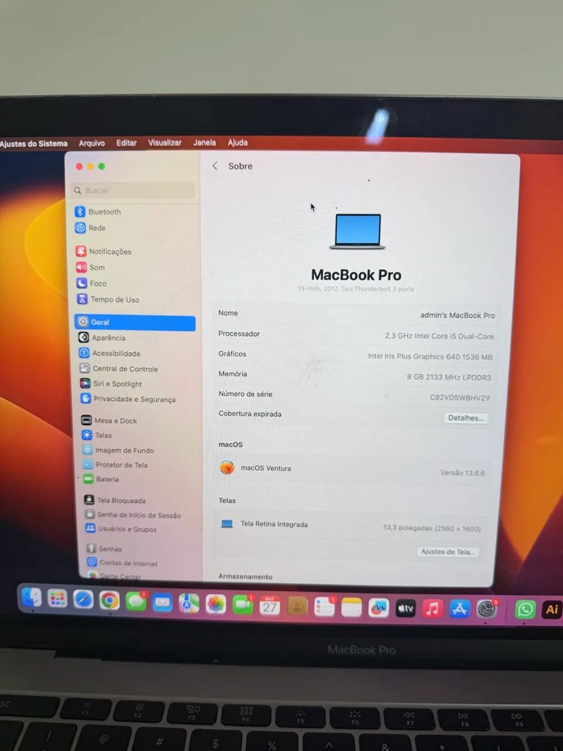This screenshot has height=751, width=563.
Task: Click Versão 13.6.6 text
Action: 463,473
